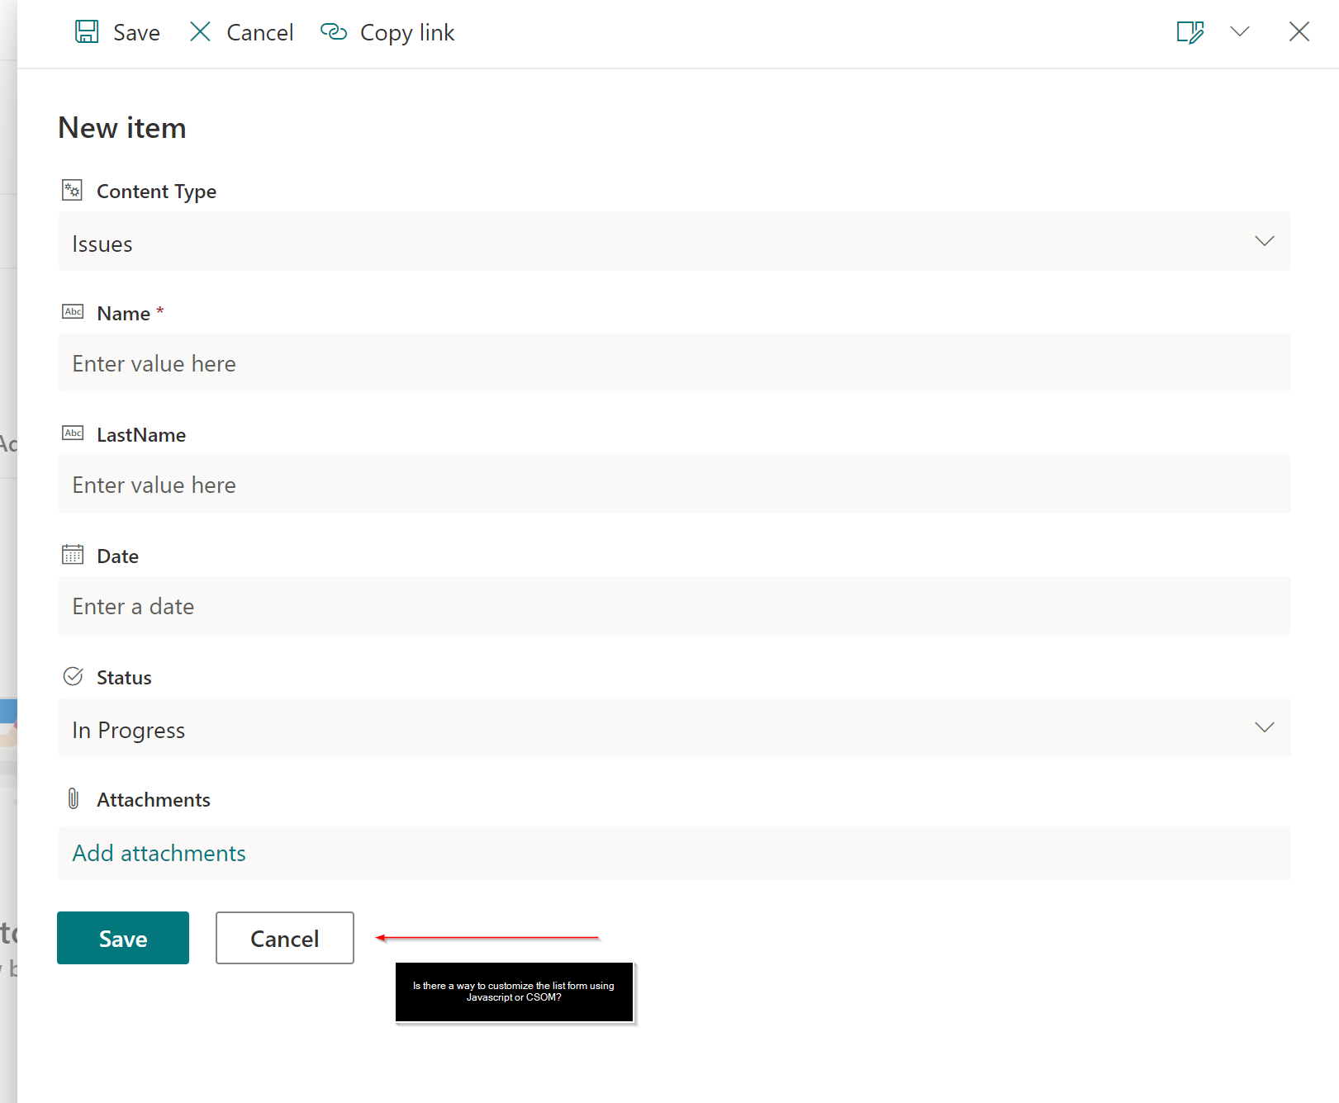Click the Copy link chain icon
Viewport: 1339px width, 1103px height.
[x=334, y=31]
